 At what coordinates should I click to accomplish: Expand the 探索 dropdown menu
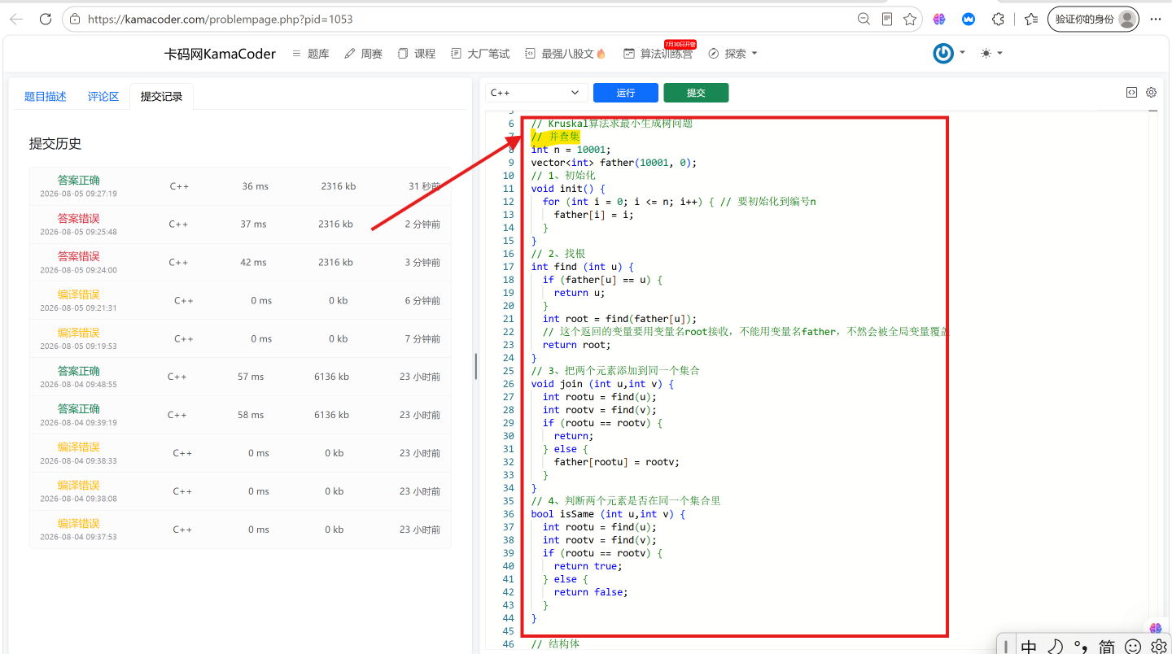pos(732,54)
